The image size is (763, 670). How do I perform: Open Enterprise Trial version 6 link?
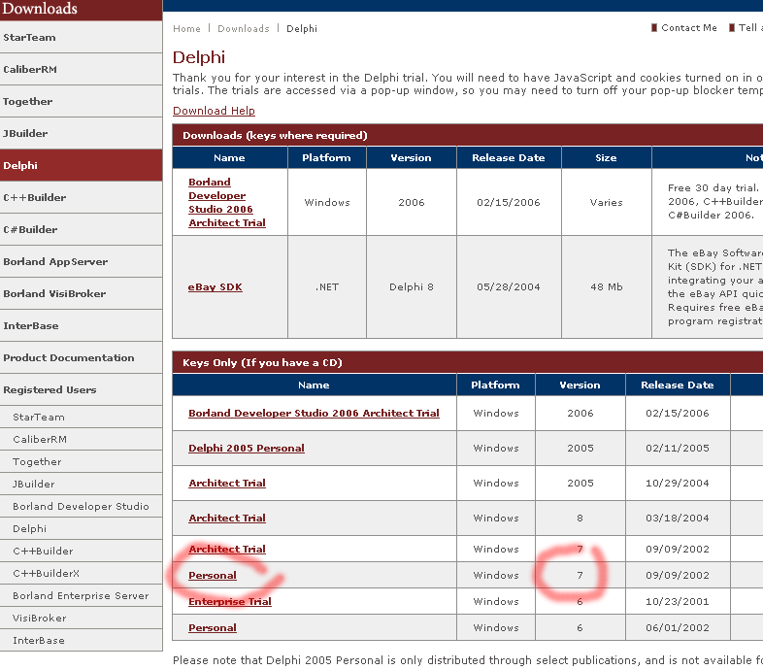pyautogui.click(x=230, y=602)
